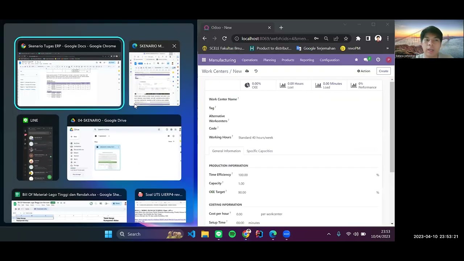Open the Configuration menu
The image size is (464, 261).
pos(330,60)
